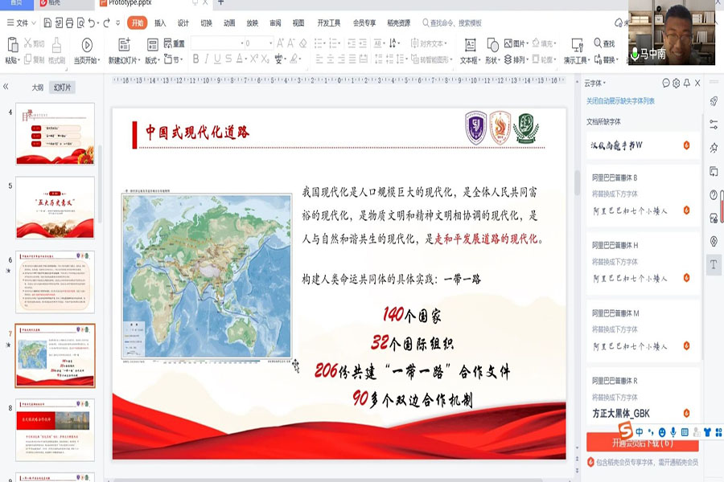This screenshot has width=724, height=482.
Task: Click the Print icon in quick access toolbar
Action: (x=69, y=22)
